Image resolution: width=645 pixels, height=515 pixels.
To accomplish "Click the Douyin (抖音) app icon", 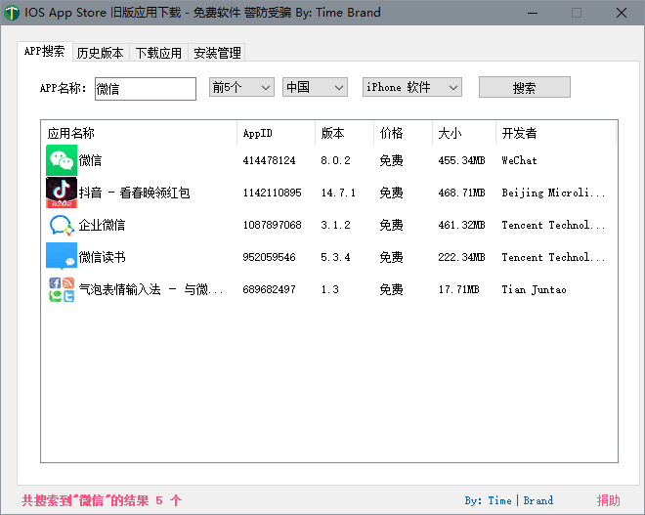I will click(62, 193).
